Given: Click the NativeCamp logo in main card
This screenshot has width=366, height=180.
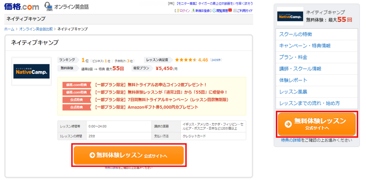Looking at the screenshot, I should click(x=31, y=71).
